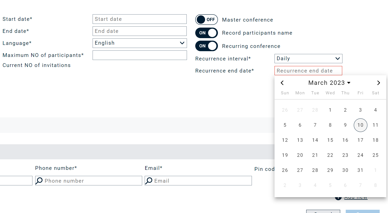Click the Start date field

140,19
